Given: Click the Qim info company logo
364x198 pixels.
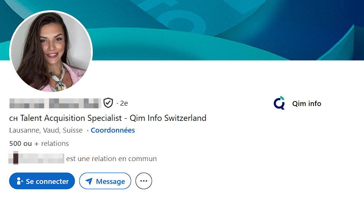Looking at the screenshot, I should [x=279, y=103].
